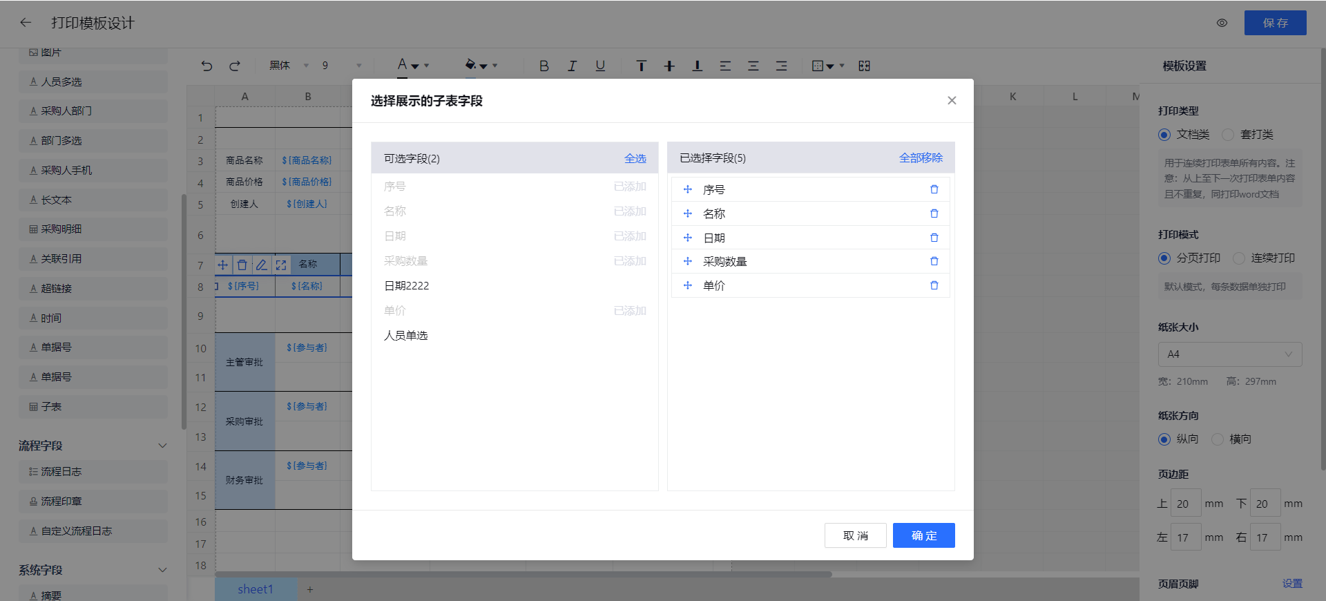Grab drag handle for 序号 field

688,189
